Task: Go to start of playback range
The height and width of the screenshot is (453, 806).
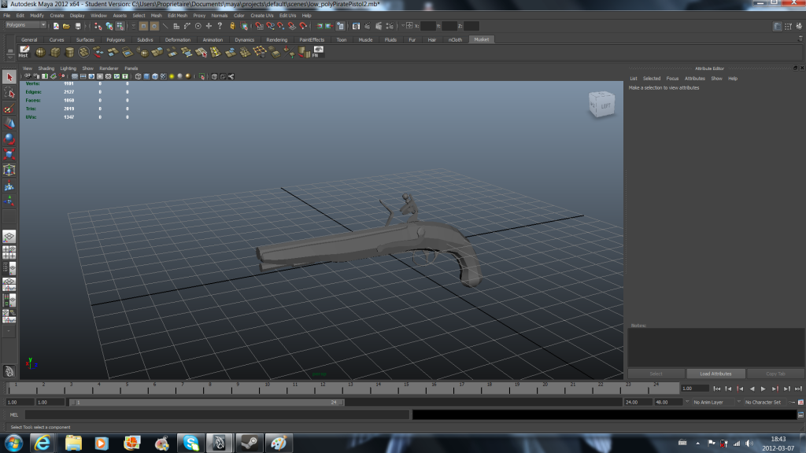Action: click(x=717, y=389)
